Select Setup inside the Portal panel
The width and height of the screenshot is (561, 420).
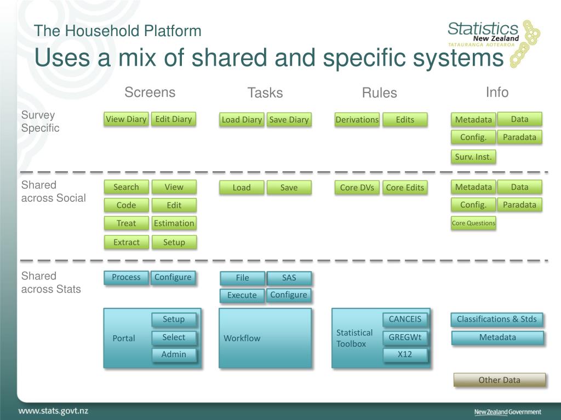pyautogui.click(x=174, y=319)
